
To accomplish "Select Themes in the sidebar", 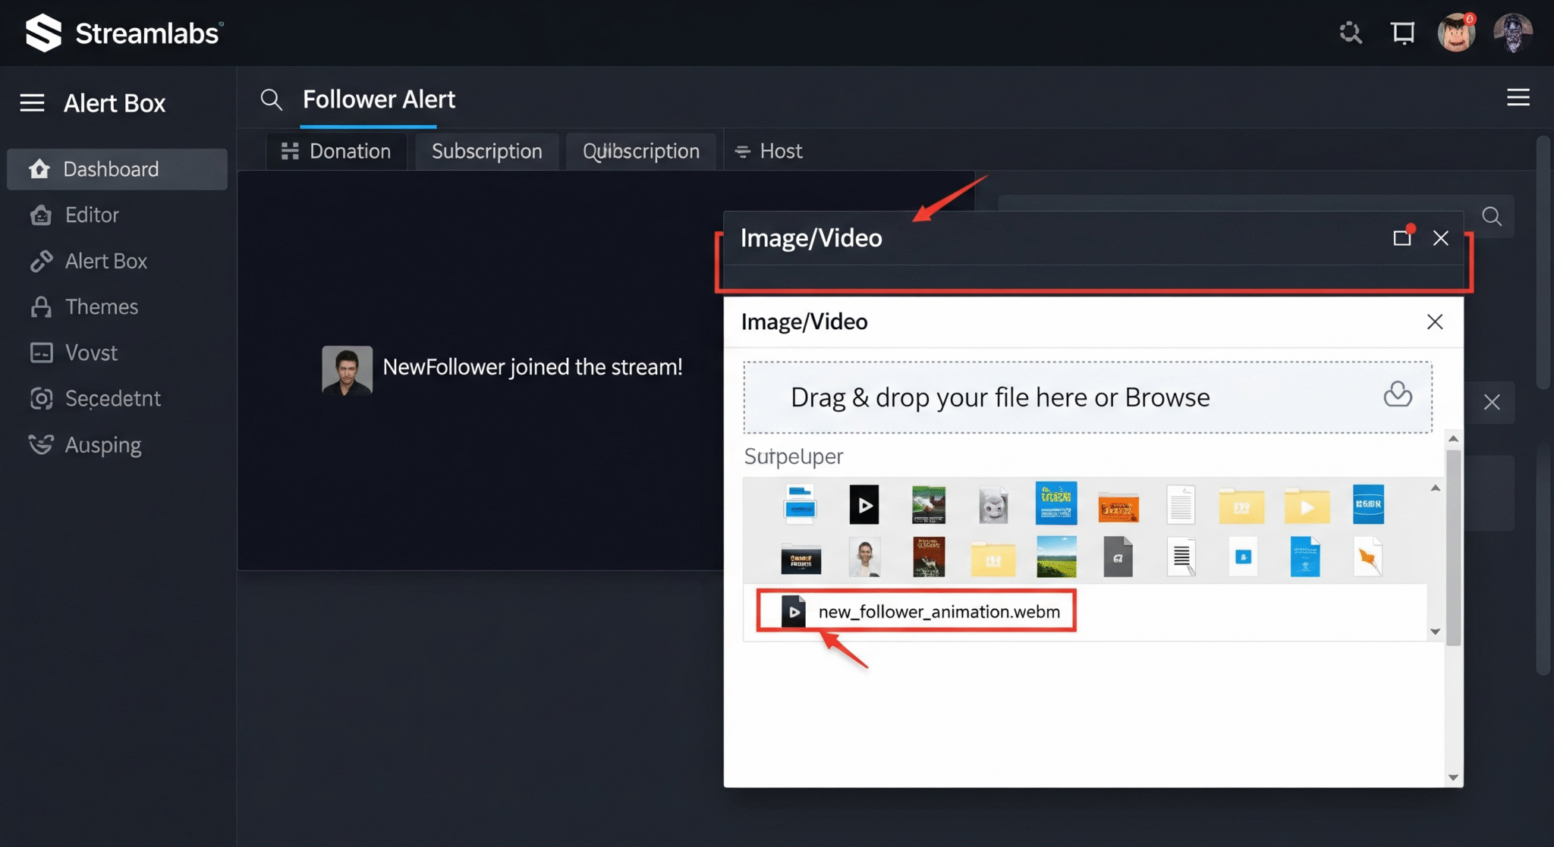I will [x=102, y=306].
